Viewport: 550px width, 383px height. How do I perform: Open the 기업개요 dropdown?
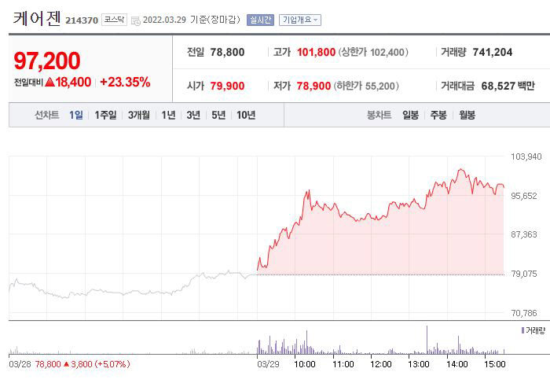point(300,20)
